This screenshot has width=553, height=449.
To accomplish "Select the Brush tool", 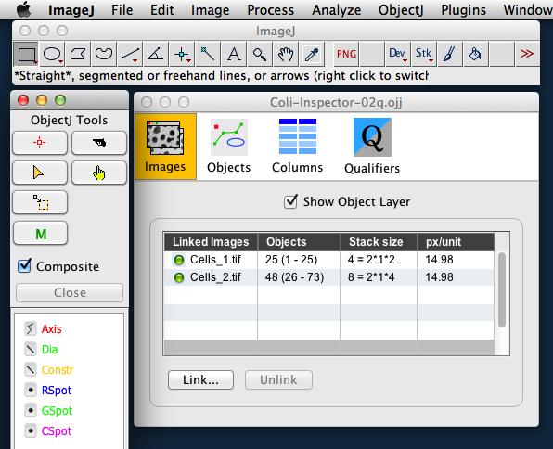I will [450, 54].
